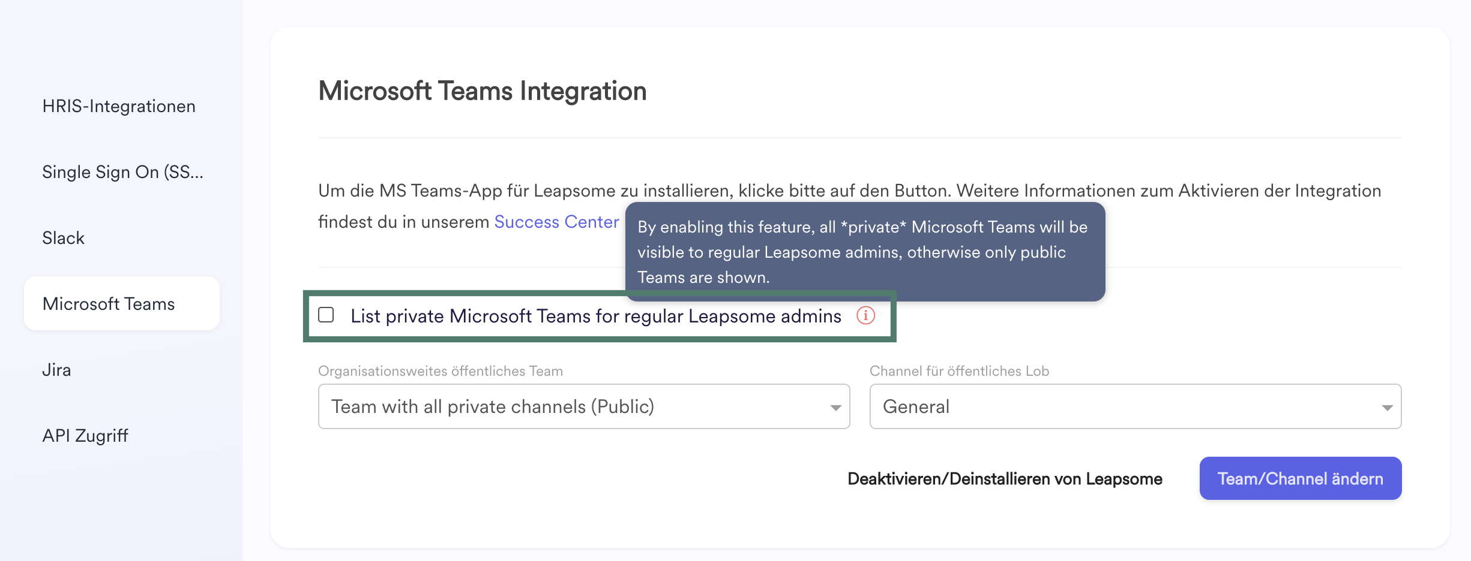The image size is (1471, 561).
Task: Select Microsoft Teams in the sidebar
Action: coord(122,303)
